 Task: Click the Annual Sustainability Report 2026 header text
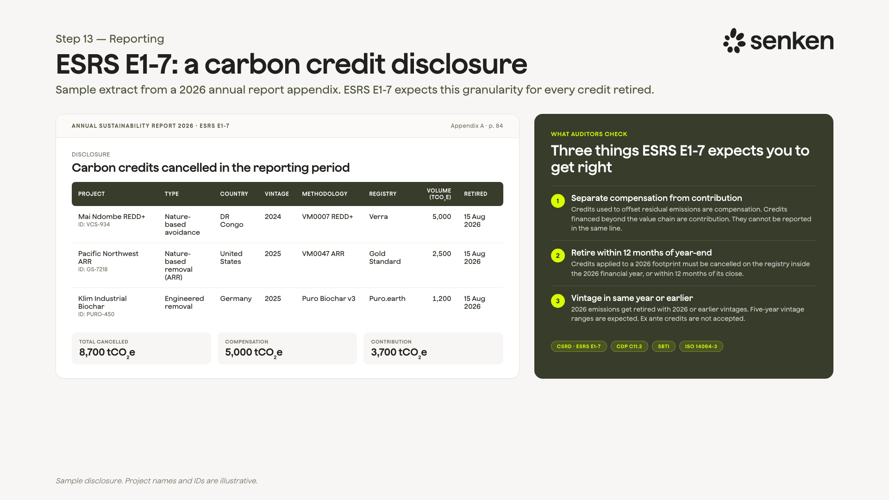(x=150, y=126)
